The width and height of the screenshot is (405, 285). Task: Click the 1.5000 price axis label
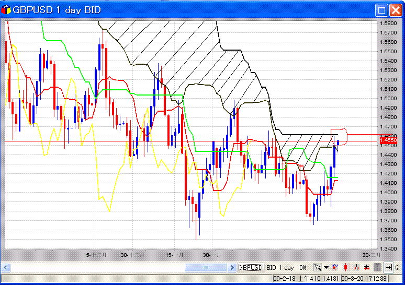pyautogui.click(x=388, y=98)
